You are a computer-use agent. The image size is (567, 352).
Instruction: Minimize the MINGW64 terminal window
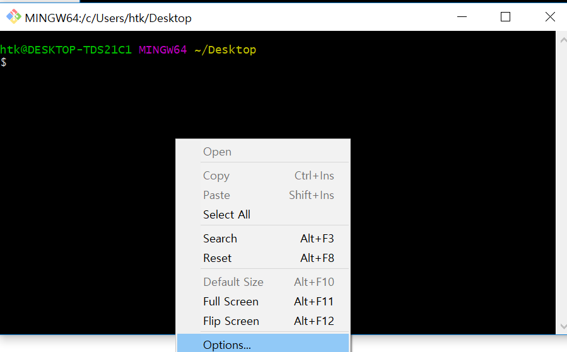[x=462, y=16]
